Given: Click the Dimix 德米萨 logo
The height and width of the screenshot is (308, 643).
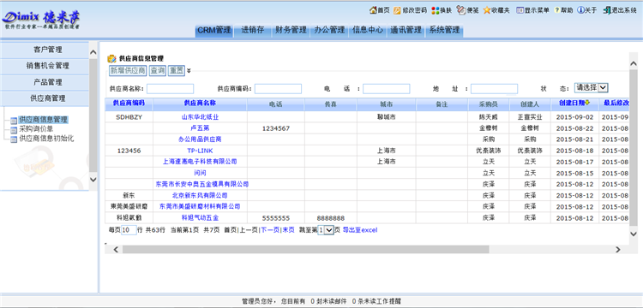Looking at the screenshot, I should pyautogui.click(x=41, y=20).
